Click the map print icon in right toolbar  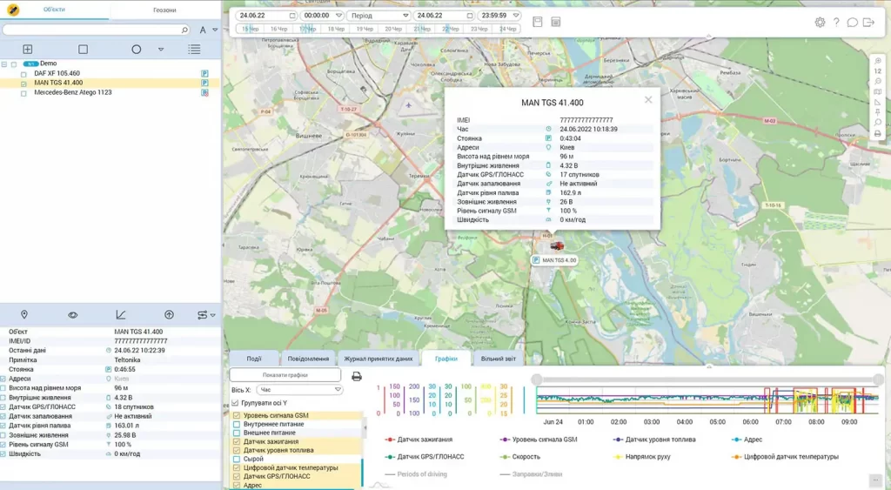877,133
